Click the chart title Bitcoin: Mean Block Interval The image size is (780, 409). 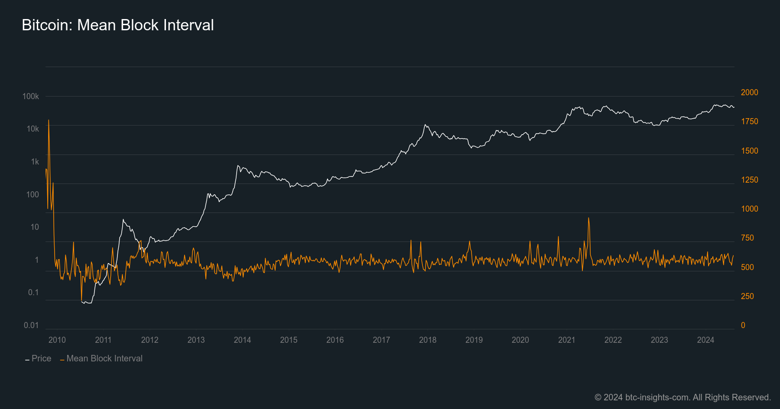(118, 25)
